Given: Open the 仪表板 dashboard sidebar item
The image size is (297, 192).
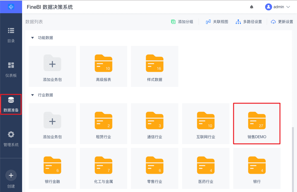Looking at the screenshot, I should [x=11, y=70].
